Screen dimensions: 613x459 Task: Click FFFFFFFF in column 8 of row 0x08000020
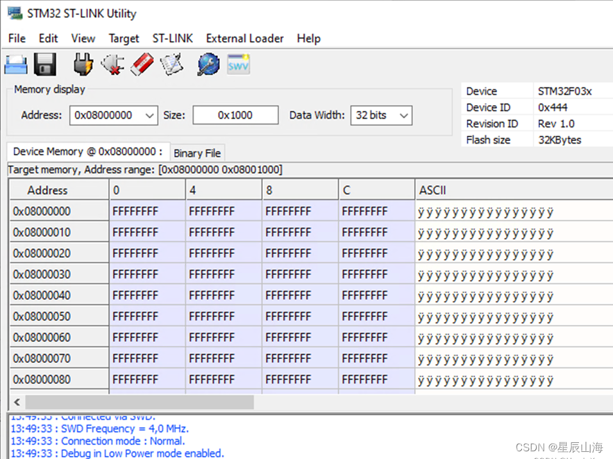[300, 253]
